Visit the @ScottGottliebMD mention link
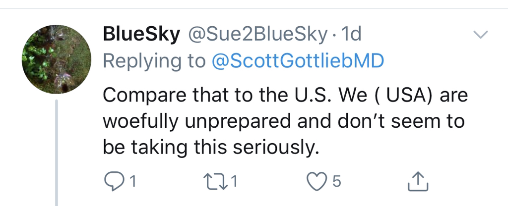The image size is (508, 206). tap(298, 61)
